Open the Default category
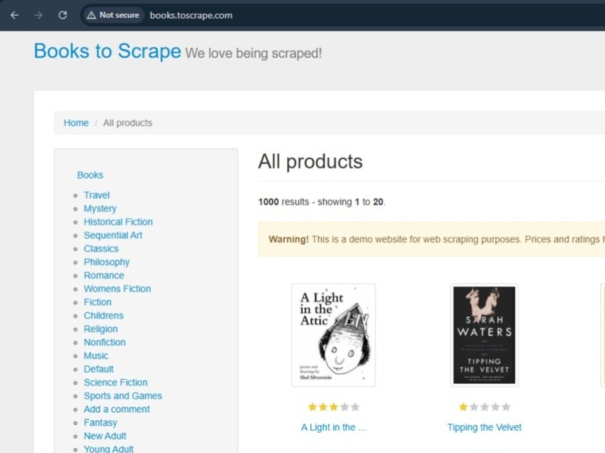 point(99,369)
